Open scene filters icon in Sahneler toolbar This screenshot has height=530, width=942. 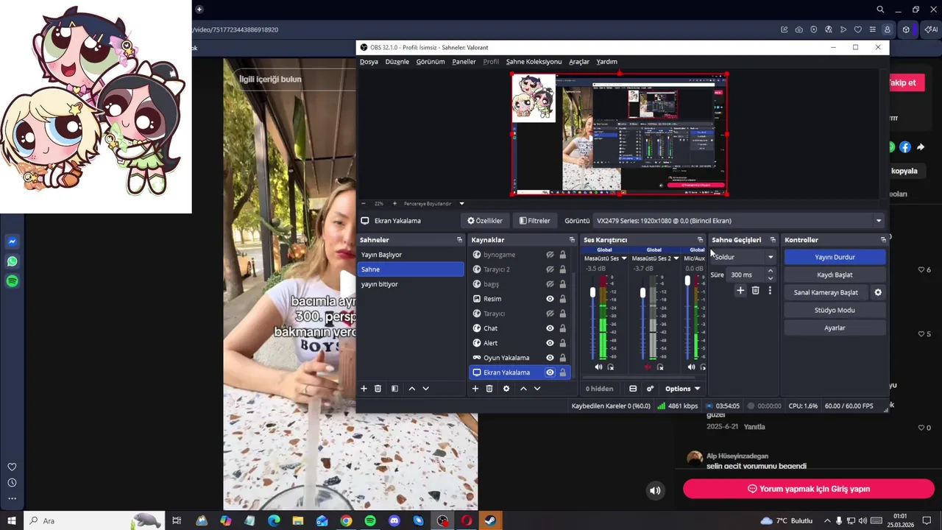tap(394, 389)
